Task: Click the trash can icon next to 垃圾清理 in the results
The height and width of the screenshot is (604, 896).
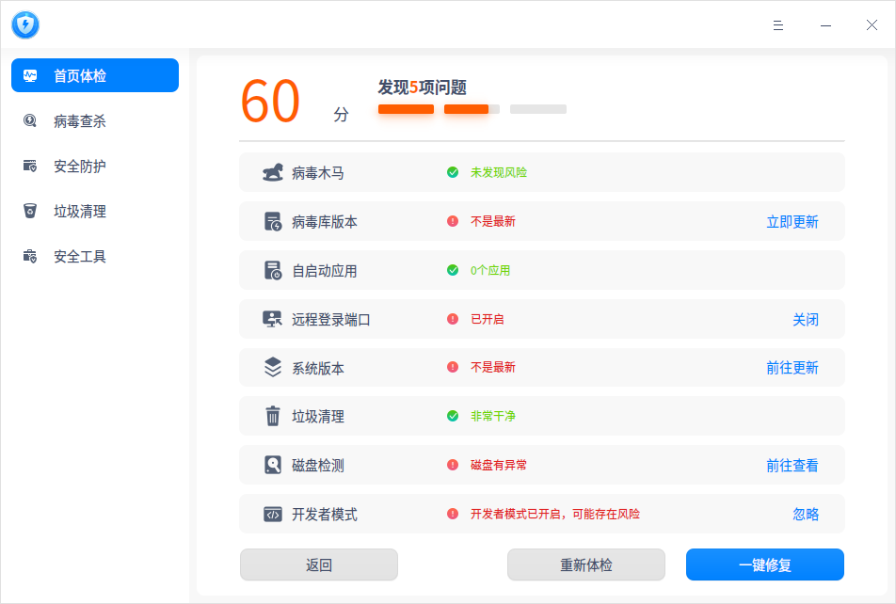Action: 273,416
